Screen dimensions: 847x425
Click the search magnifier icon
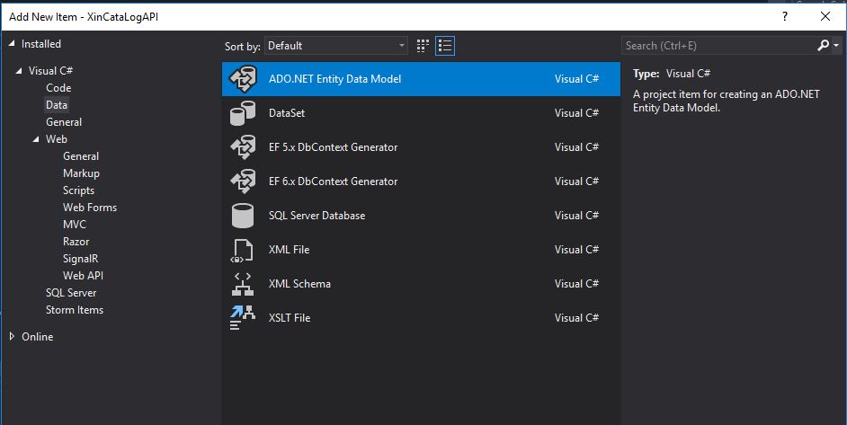pyautogui.click(x=823, y=46)
